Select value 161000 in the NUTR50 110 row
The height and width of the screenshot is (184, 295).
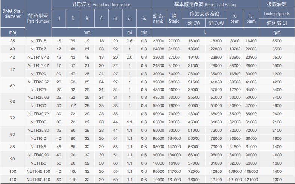tap(174, 180)
